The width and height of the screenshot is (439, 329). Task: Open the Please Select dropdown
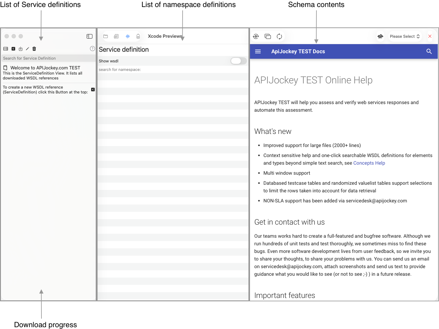(405, 36)
